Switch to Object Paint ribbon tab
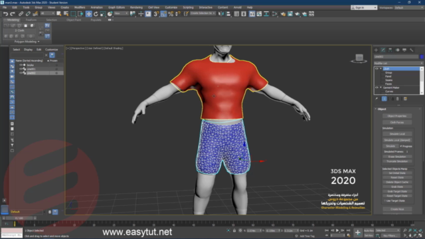The height and width of the screenshot is (239, 425). 74,20
